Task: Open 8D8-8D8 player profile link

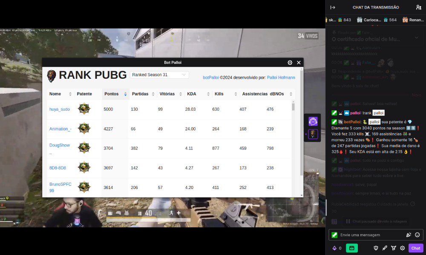Action: tap(58, 168)
